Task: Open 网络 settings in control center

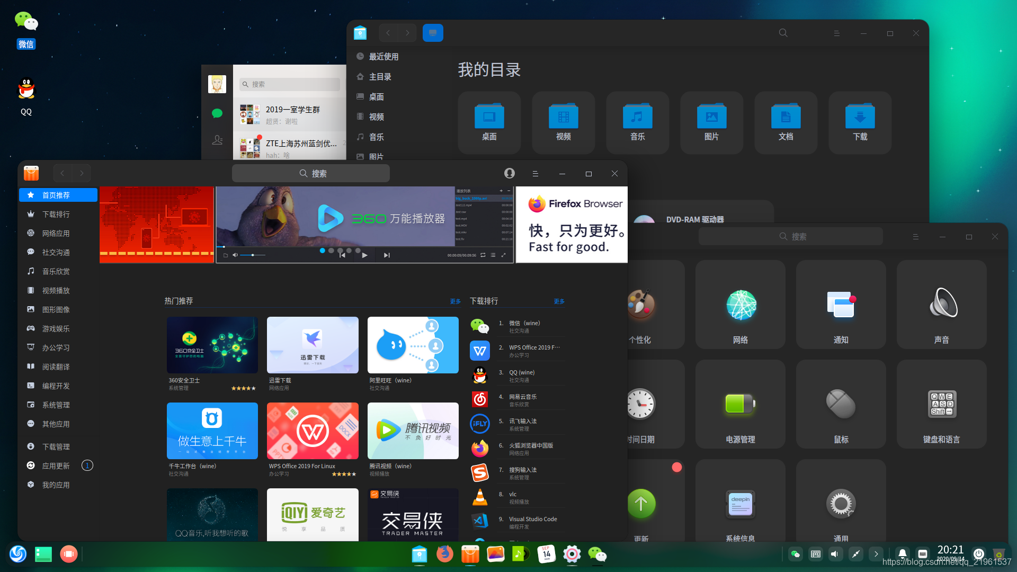Action: point(741,305)
